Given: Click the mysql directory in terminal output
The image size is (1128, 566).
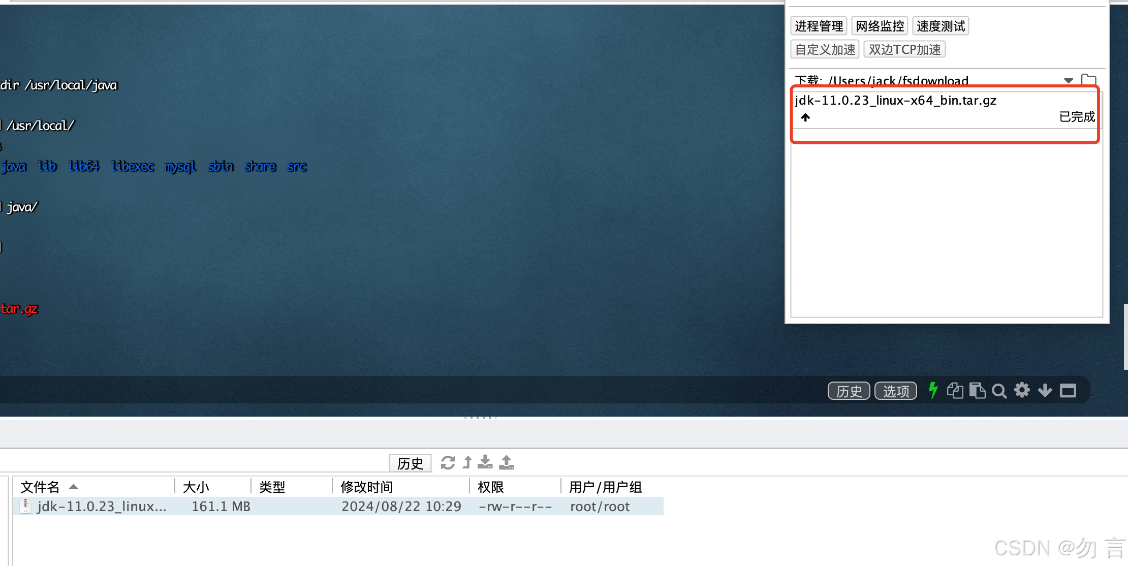Looking at the screenshot, I should tap(180, 167).
